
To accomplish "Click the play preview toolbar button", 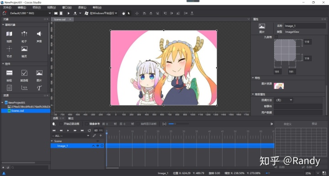I will 69,13.
